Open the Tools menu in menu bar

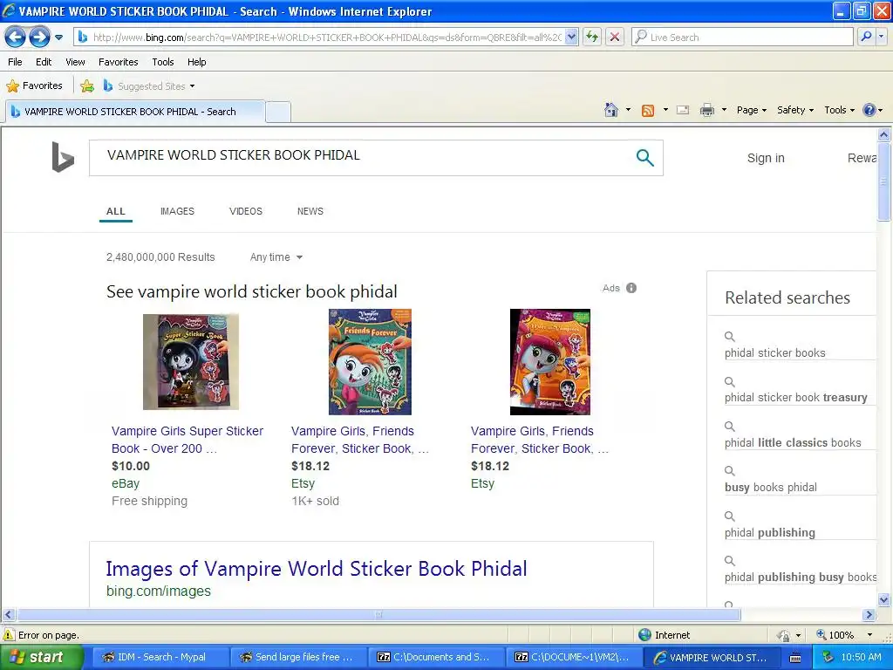point(163,62)
